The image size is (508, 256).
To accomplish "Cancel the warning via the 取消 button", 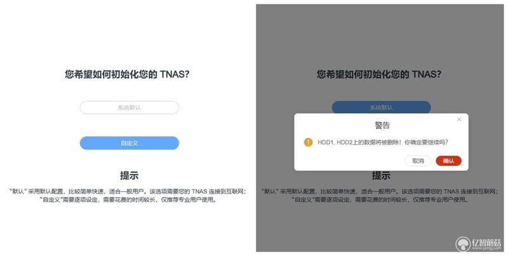I will 418,161.
